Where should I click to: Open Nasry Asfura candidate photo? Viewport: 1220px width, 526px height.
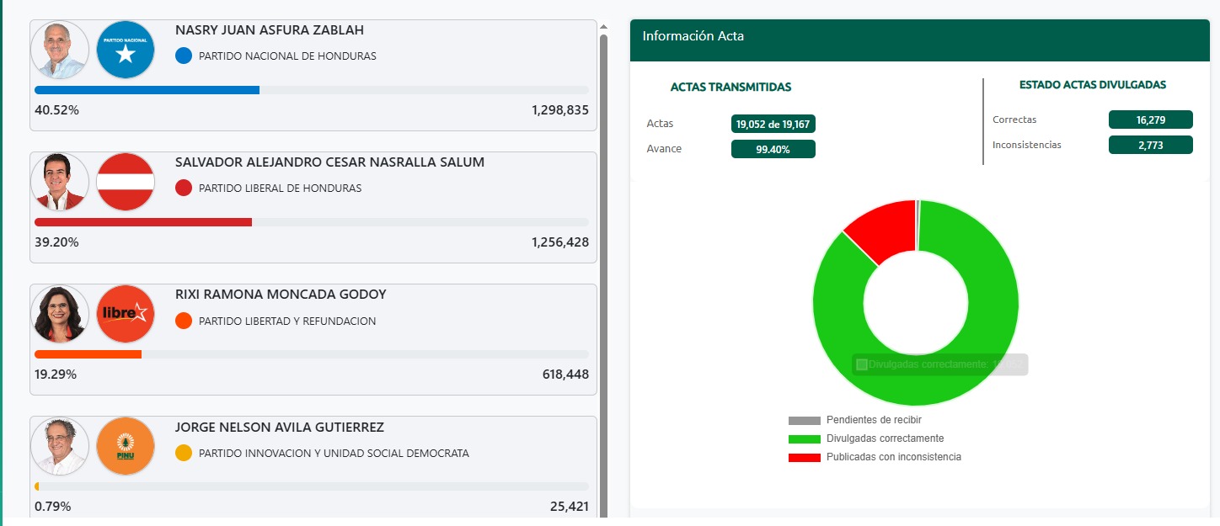60,50
